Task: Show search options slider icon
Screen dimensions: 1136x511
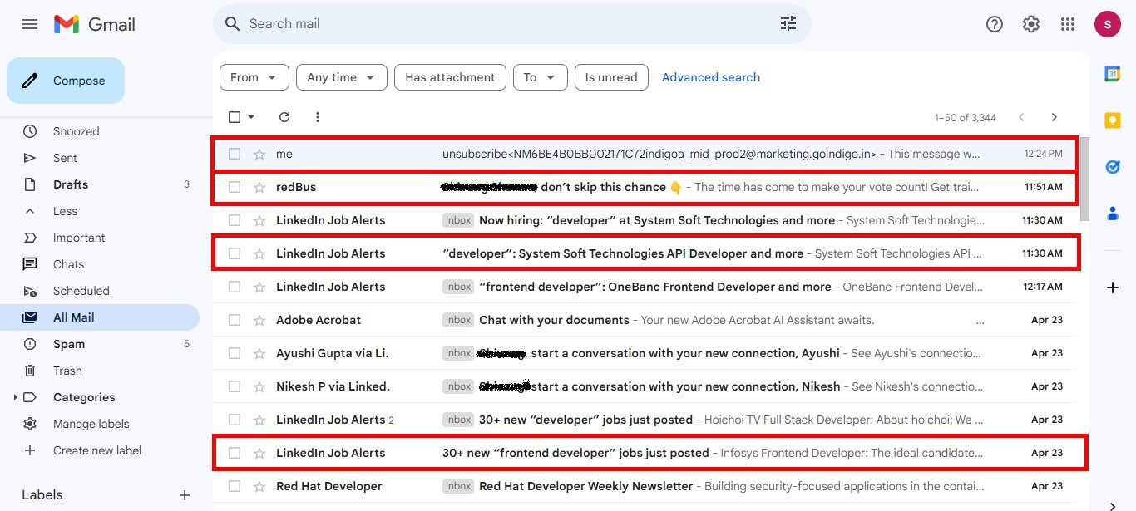Action: click(788, 24)
